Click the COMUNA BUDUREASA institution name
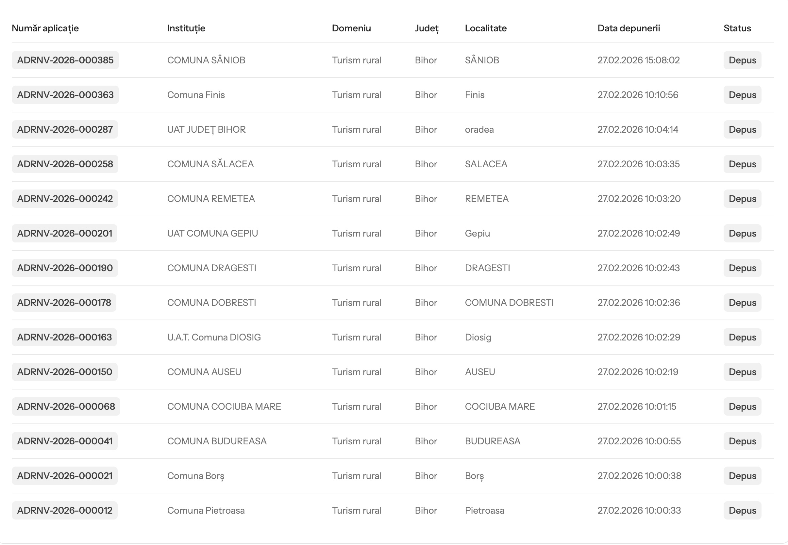 pos(217,441)
